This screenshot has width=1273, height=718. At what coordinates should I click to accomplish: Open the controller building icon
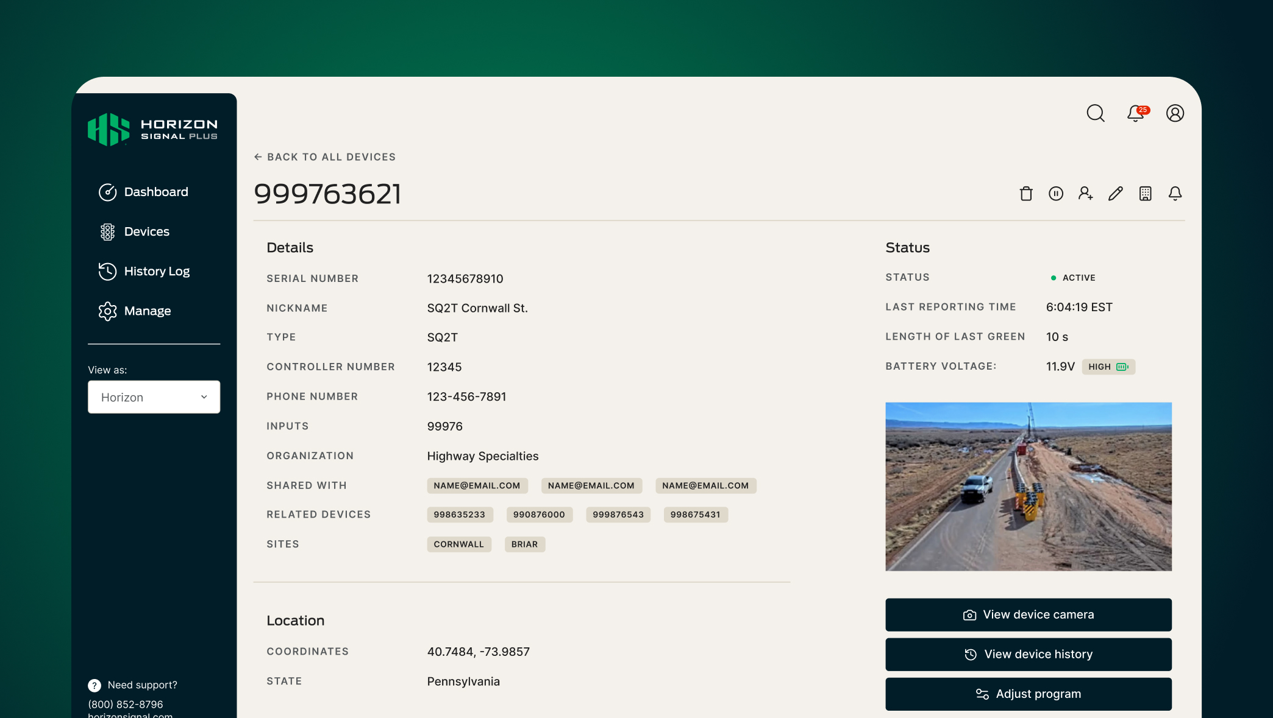click(x=1145, y=193)
